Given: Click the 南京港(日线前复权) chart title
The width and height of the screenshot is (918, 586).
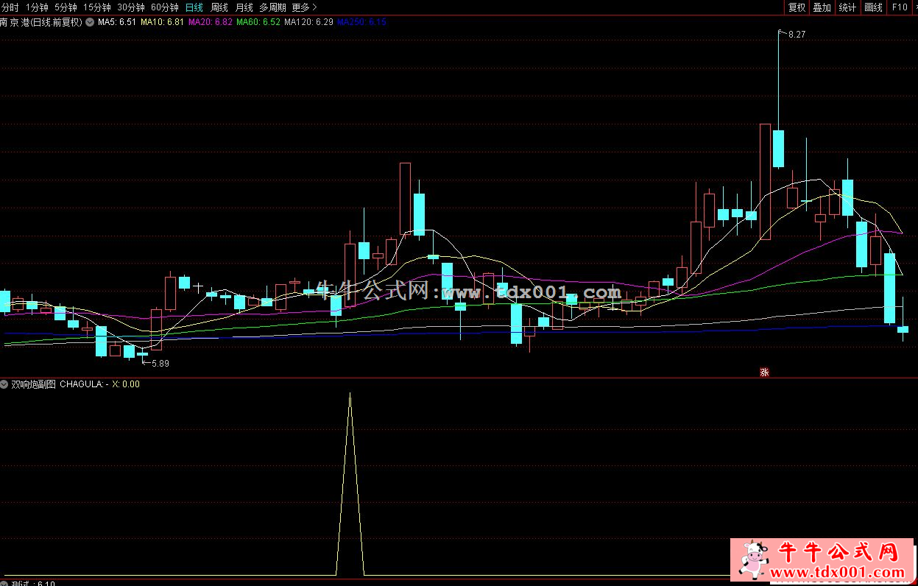Looking at the screenshot, I should 41,22.
